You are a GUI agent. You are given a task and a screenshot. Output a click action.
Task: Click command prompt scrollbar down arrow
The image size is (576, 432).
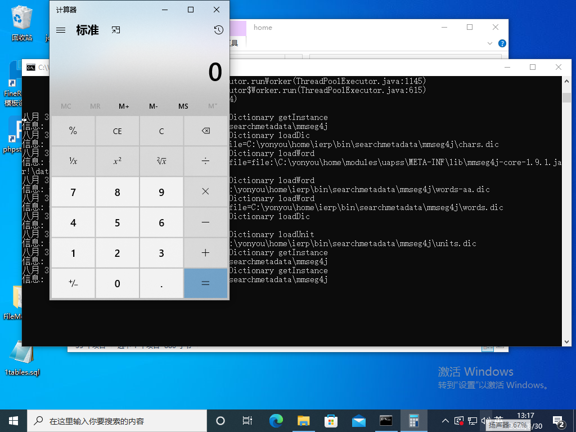coord(566,342)
